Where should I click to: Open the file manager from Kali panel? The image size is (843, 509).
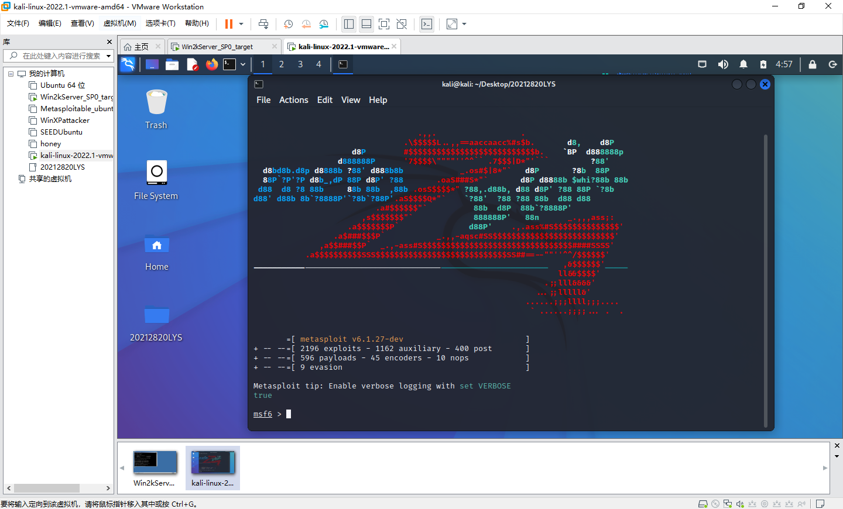point(172,64)
